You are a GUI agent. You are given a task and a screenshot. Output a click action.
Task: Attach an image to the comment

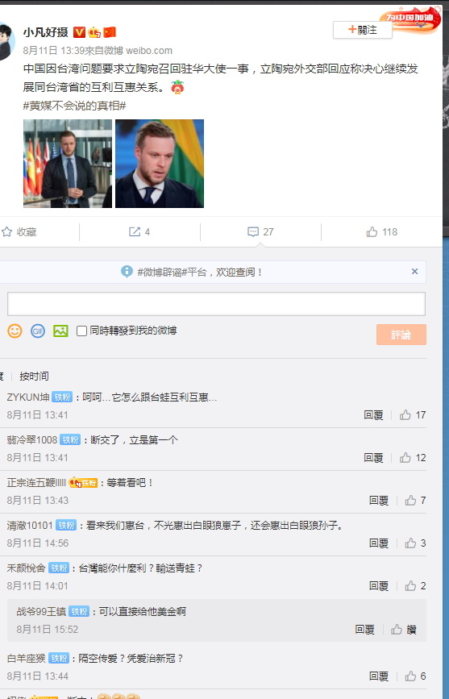60,331
